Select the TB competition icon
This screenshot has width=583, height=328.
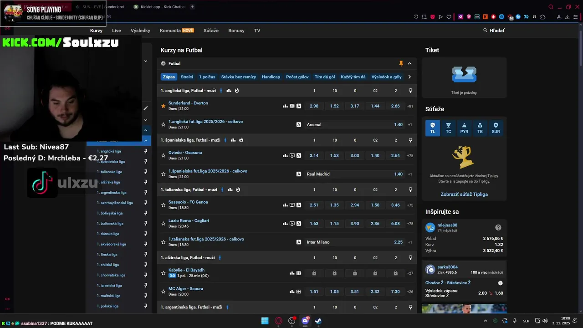pyautogui.click(x=480, y=128)
